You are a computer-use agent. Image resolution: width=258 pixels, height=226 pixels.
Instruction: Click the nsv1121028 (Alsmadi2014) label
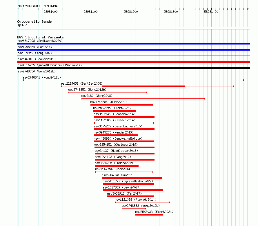[x=135, y=200]
